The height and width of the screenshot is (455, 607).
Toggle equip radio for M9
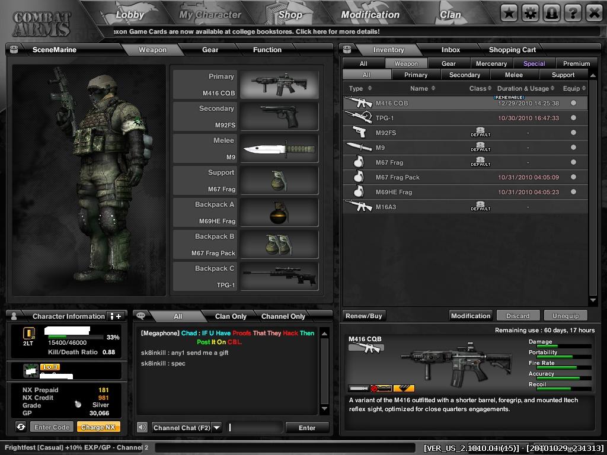[x=573, y=147]
